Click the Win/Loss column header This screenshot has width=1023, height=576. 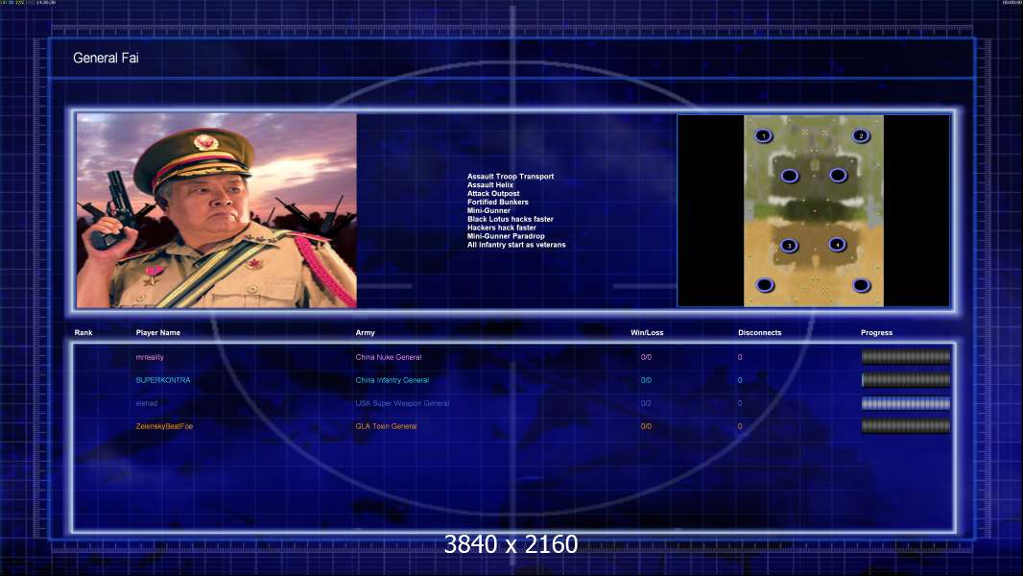647,333
